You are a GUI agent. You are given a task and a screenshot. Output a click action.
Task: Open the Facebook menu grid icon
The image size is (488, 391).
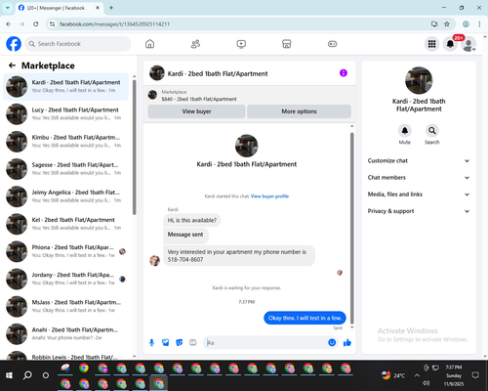[x=431, y=44]
